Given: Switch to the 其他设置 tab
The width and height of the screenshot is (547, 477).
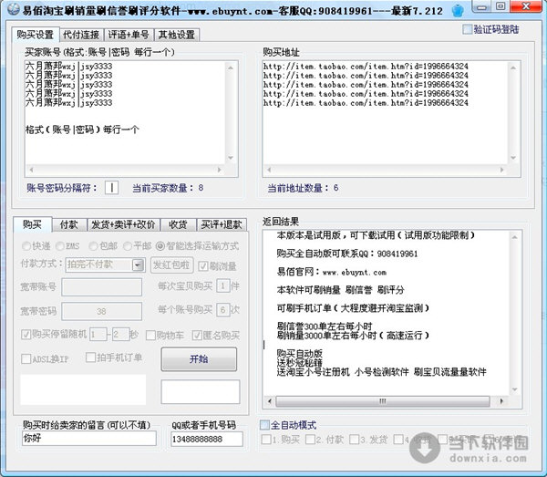Looking at the screenshot, I should pos(177,35).
